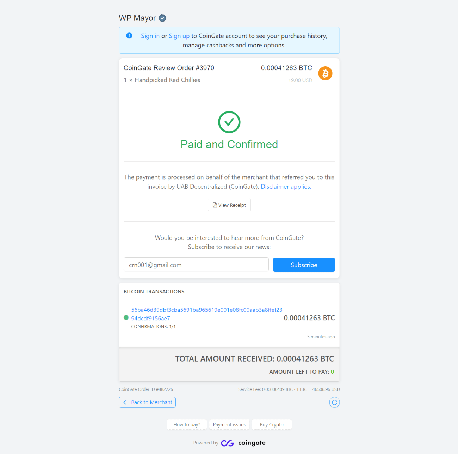Click the blue info icon in banner

click(x=129, y=36)
